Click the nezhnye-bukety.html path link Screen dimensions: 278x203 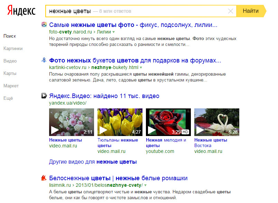[115, 67]
